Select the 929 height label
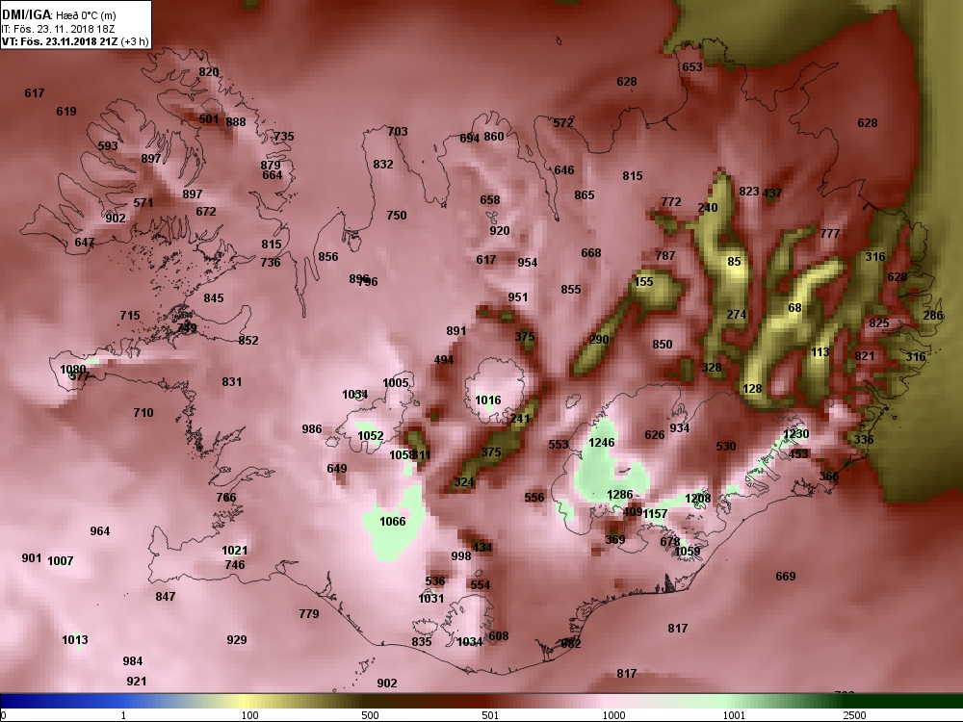The image size is (963, 722). click(x=237, y=640)
